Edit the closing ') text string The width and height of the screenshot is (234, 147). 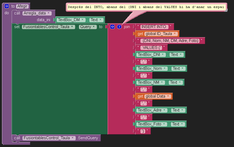click(x=143, y=131)
